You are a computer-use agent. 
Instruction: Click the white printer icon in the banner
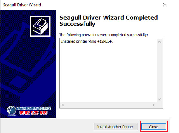[40, 26]
